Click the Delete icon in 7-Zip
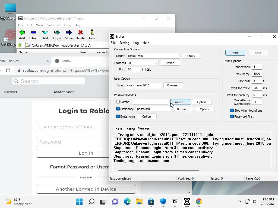 [x=80, y=35]
